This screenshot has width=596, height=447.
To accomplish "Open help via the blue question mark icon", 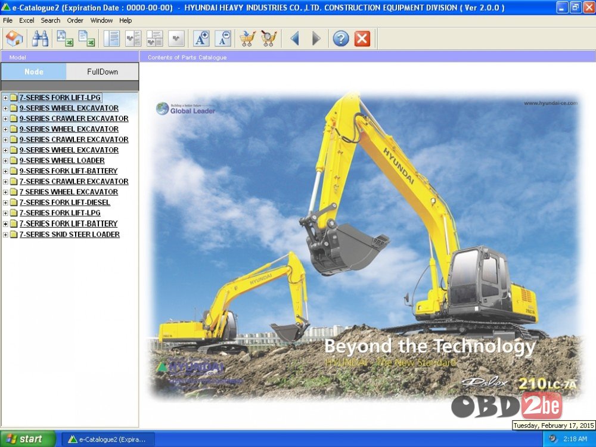I will [x=340, y=38].
